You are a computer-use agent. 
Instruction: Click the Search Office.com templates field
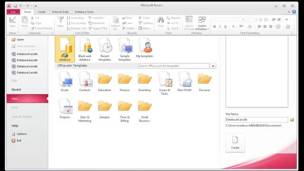point(174,66)
